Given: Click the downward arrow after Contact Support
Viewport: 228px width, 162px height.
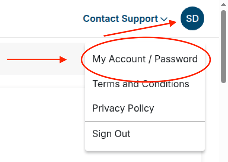Looking at the screenshot, I should coord(164,19).
